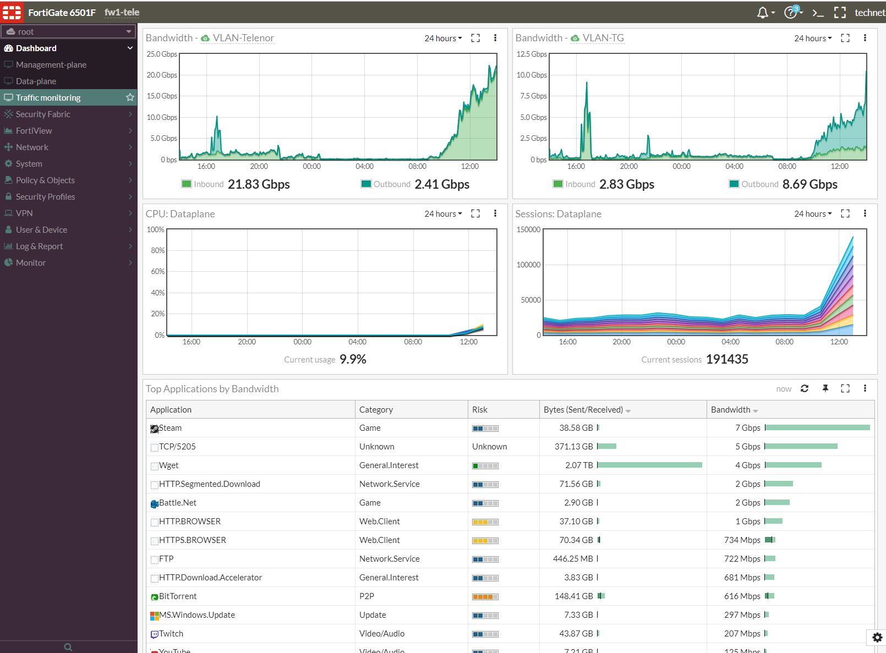Toggle full screen mode in top bar
Image resolution: width=886 pixels, height=653 pixels.
840,13
